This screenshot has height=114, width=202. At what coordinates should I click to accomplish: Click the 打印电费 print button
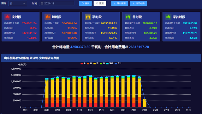pos(139,3)
